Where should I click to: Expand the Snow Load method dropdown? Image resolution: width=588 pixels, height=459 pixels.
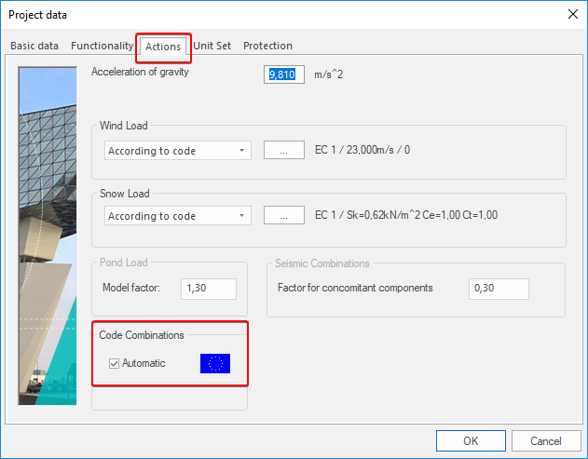(x=178, y=216)
